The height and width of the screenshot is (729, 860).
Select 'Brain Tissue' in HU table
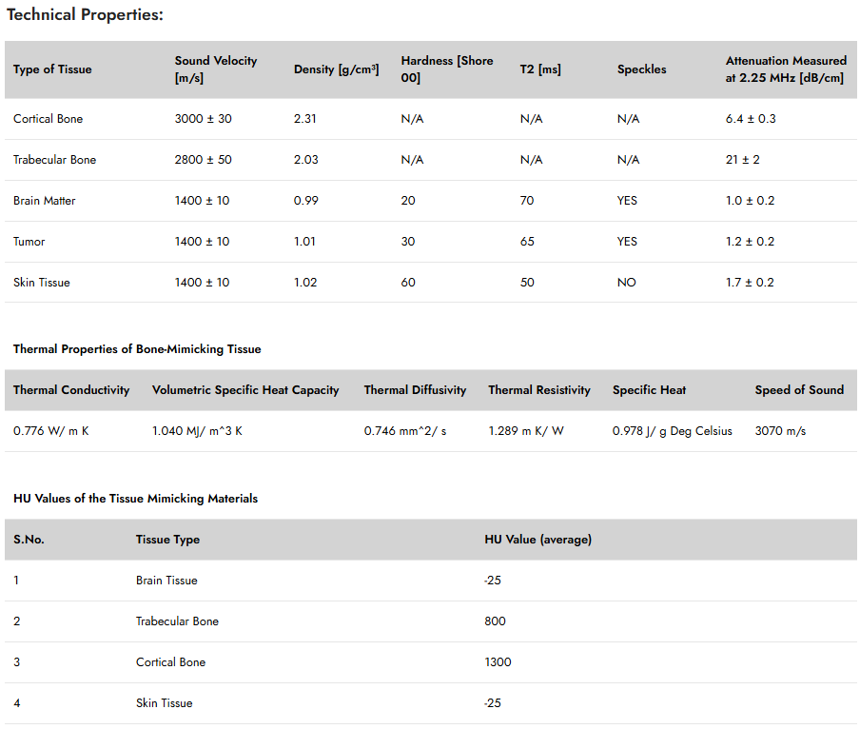pyautogui.click(x=166, y=581)
